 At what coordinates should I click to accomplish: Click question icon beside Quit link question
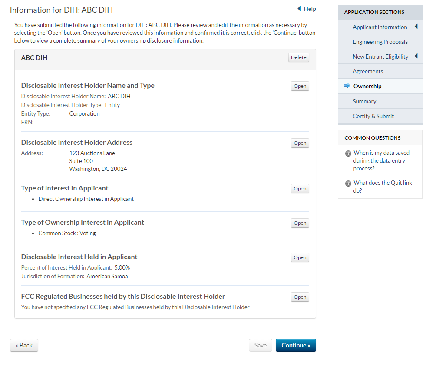pyautogui.click(x=348, y=183)
